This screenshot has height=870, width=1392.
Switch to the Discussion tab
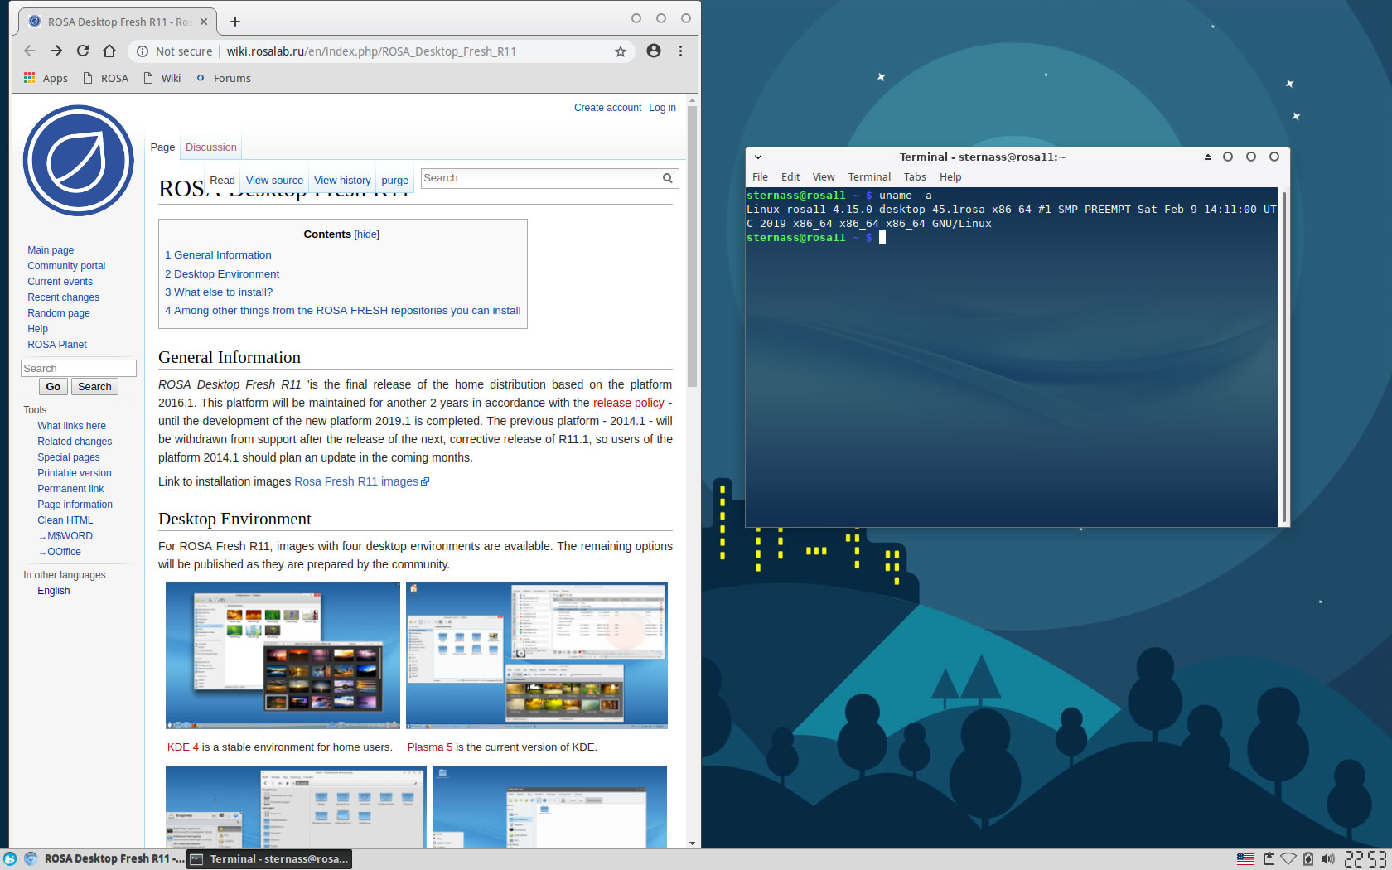[x=210, y=147]
